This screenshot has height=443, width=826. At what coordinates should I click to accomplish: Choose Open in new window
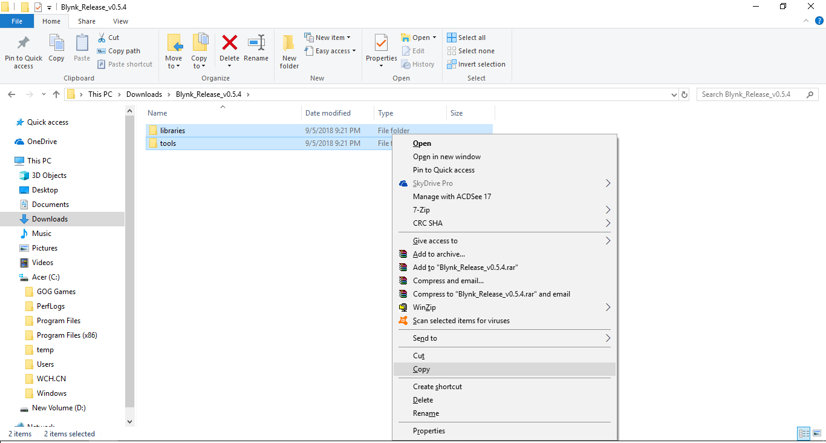point(504,157)
